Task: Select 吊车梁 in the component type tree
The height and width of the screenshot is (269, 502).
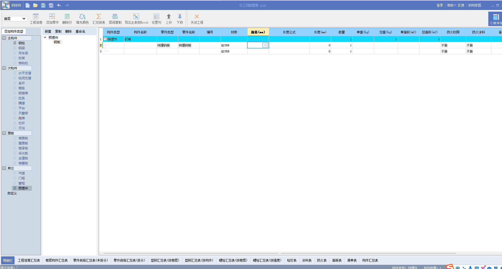Action: point(23,53)
